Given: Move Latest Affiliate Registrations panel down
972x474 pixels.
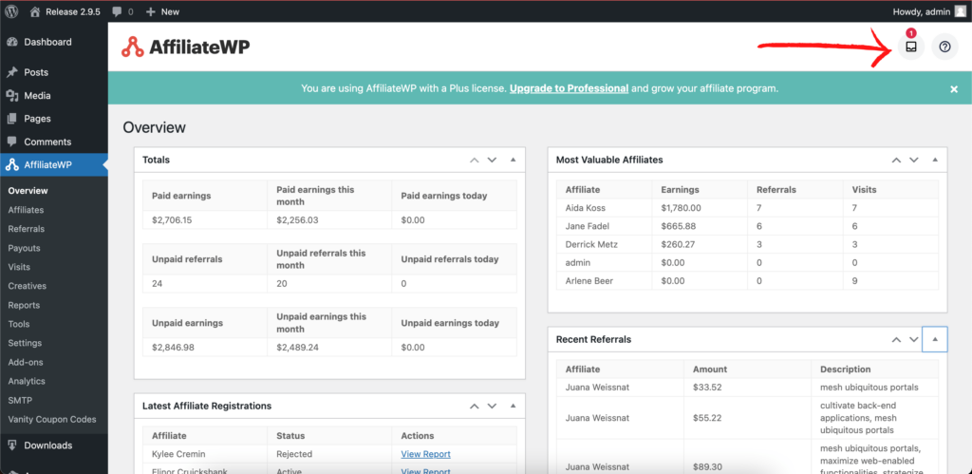Looking at the screenshot, I should pos(493,406).
